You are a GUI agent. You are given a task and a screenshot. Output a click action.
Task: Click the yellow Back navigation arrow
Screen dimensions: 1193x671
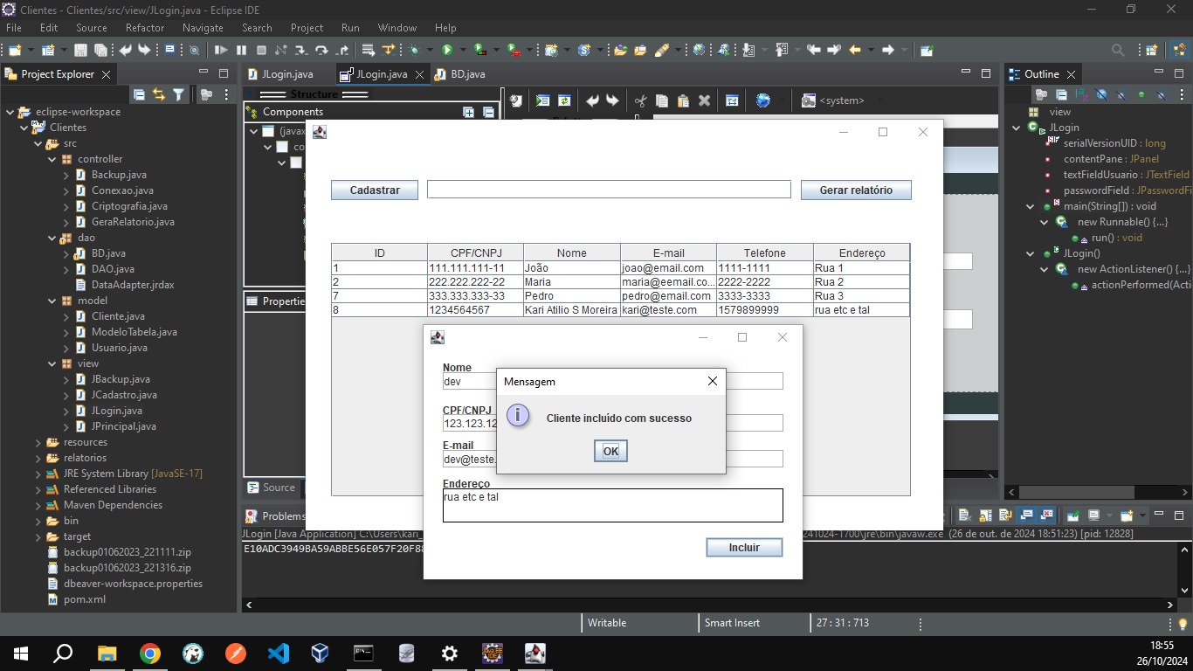(x=855, y=50)
